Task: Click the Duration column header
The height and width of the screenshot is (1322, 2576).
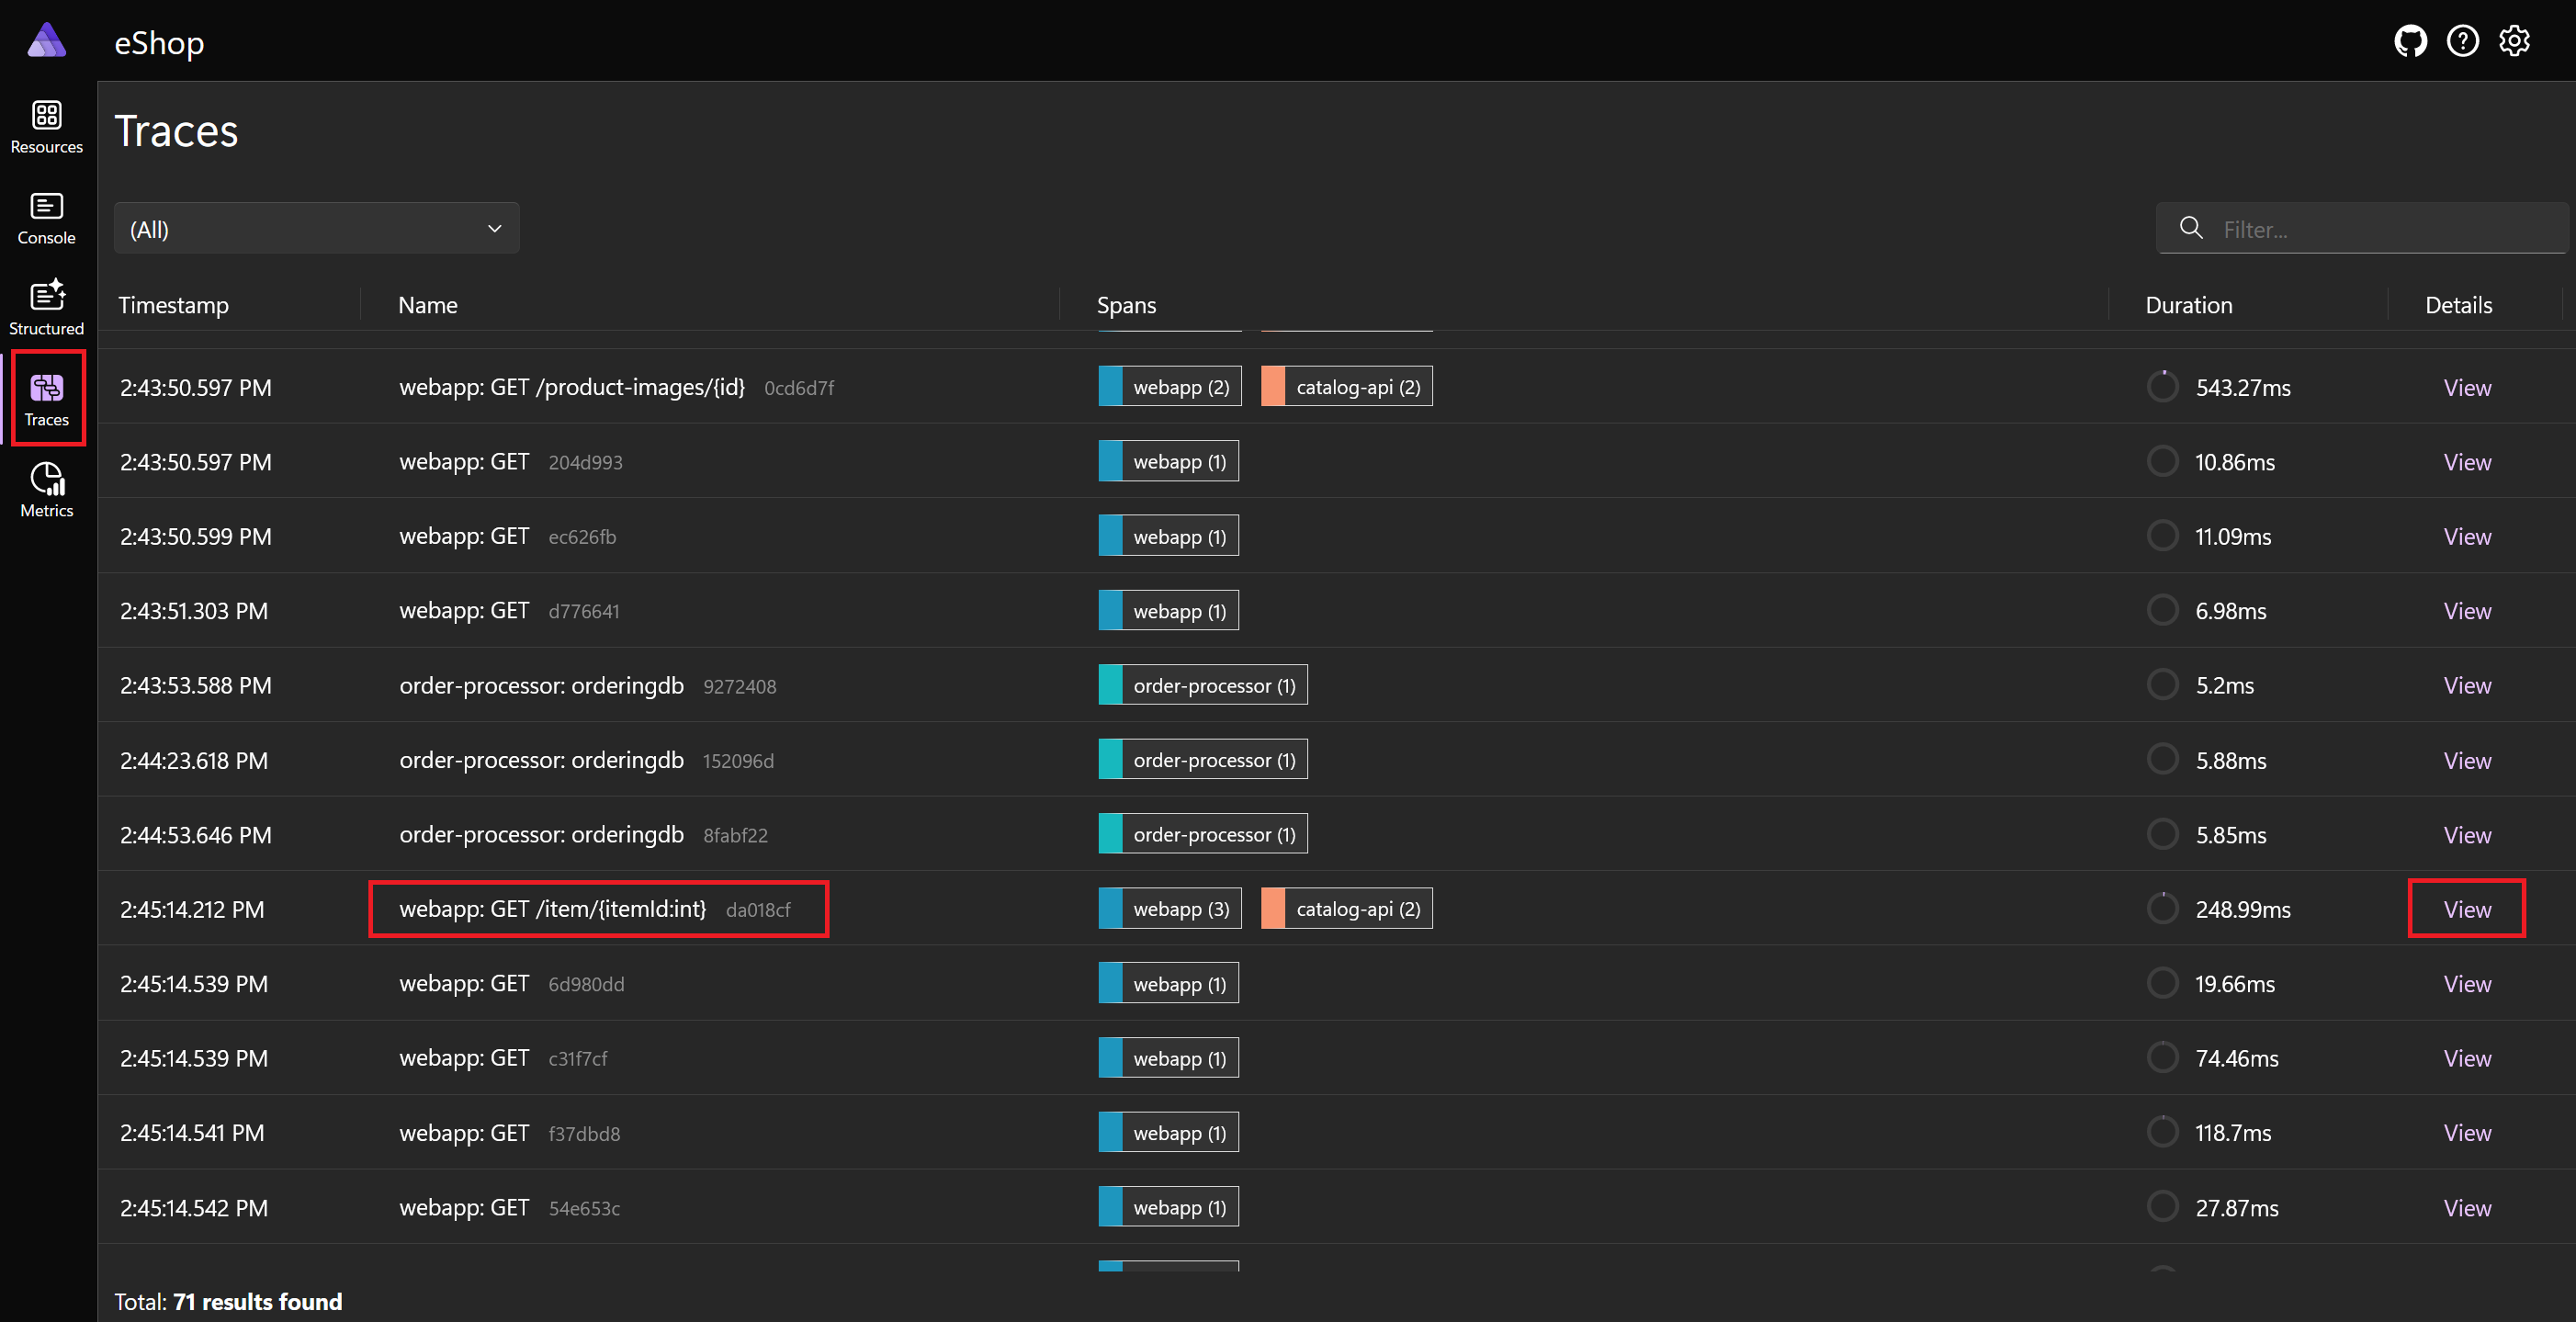Action: point(2188,305)
